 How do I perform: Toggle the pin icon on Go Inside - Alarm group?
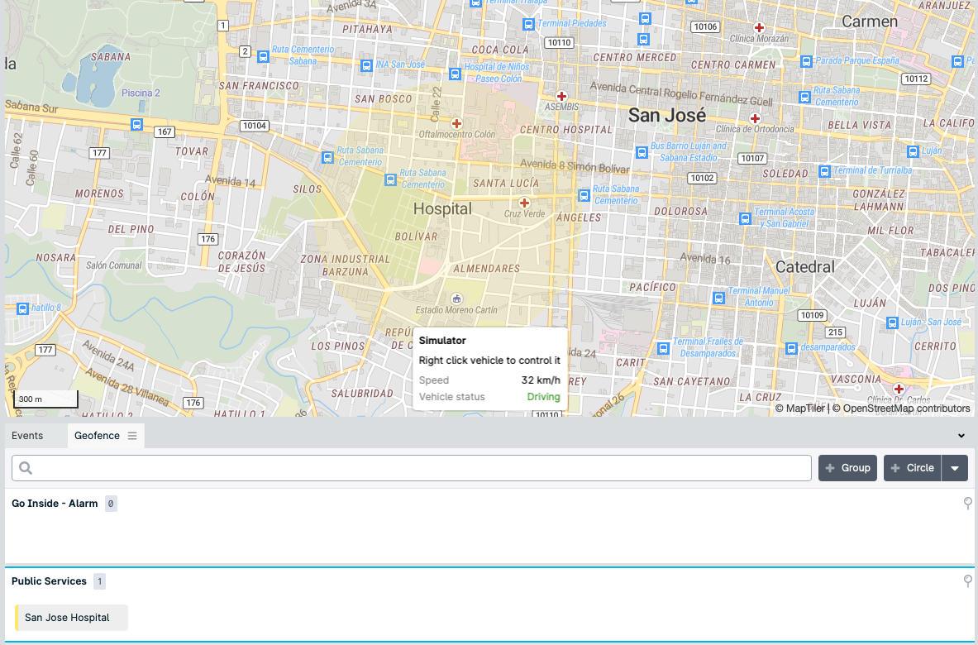967,503
